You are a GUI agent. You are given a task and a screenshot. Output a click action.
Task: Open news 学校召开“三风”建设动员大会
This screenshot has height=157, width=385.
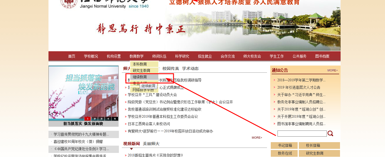[152, 95]
